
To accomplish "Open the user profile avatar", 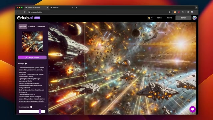I will click(194, 18).
